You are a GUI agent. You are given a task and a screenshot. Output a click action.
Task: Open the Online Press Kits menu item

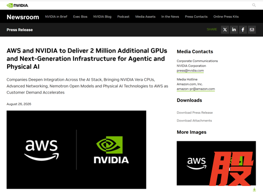(226, 17)
